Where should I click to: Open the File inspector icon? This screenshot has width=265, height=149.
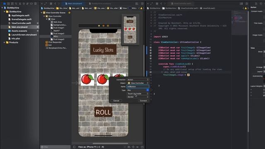pos(256,4)
